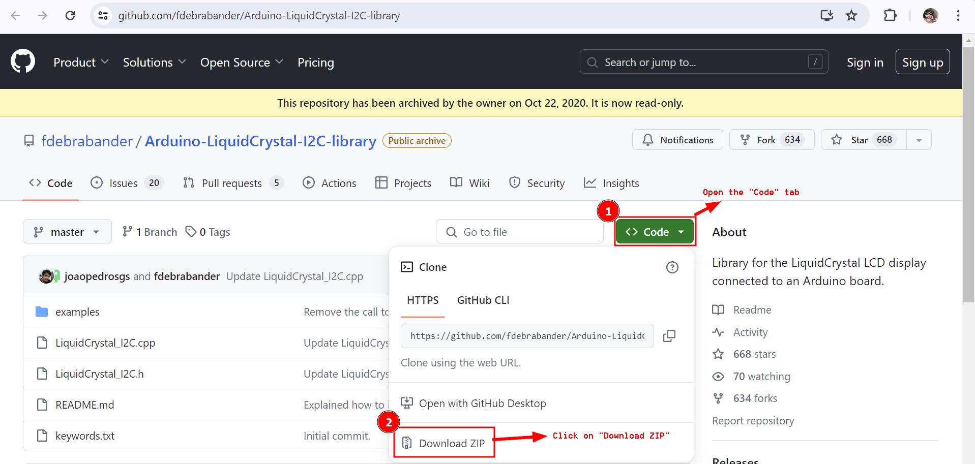The width and height of the screenshot is (975, 464).
Task: Open the examples folder
Action: click(x=77, y=312)
